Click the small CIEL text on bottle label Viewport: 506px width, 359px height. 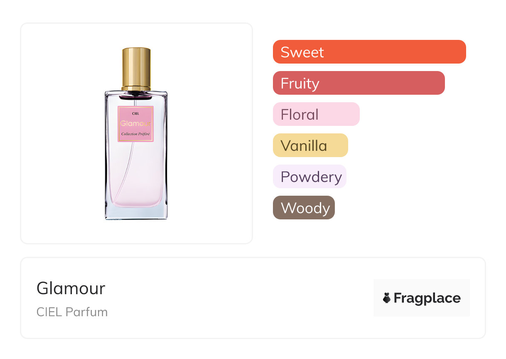pos(135,113)
